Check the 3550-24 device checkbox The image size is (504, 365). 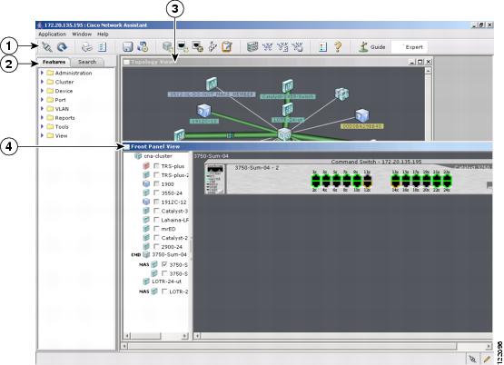click(156, 192)
